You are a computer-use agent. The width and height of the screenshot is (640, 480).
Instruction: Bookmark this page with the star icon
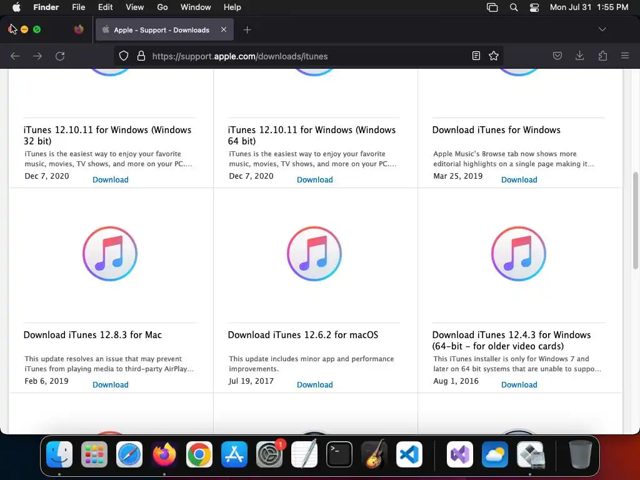pos(494,56)
